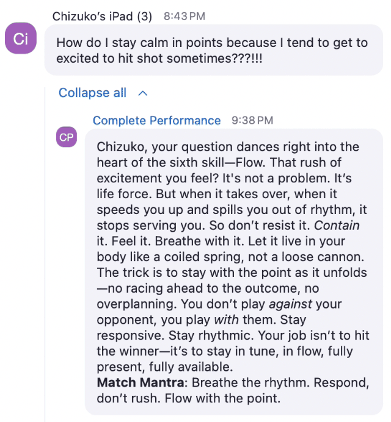Click the Complete Performance reply bubble

pyautogui.click(x=234, y=272)
